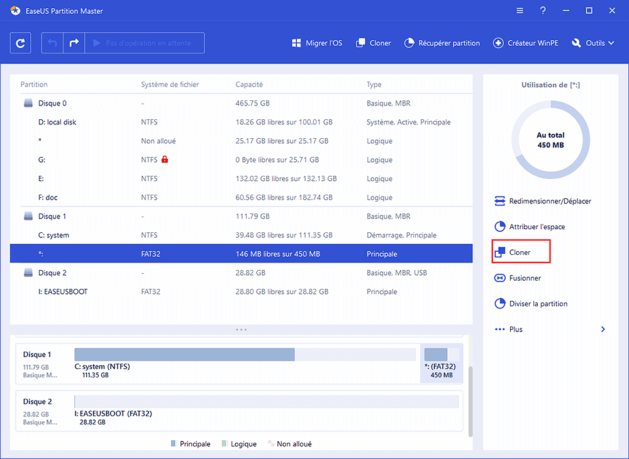Click the pending operations play button
629x459 pixels.
pos(145,43)
